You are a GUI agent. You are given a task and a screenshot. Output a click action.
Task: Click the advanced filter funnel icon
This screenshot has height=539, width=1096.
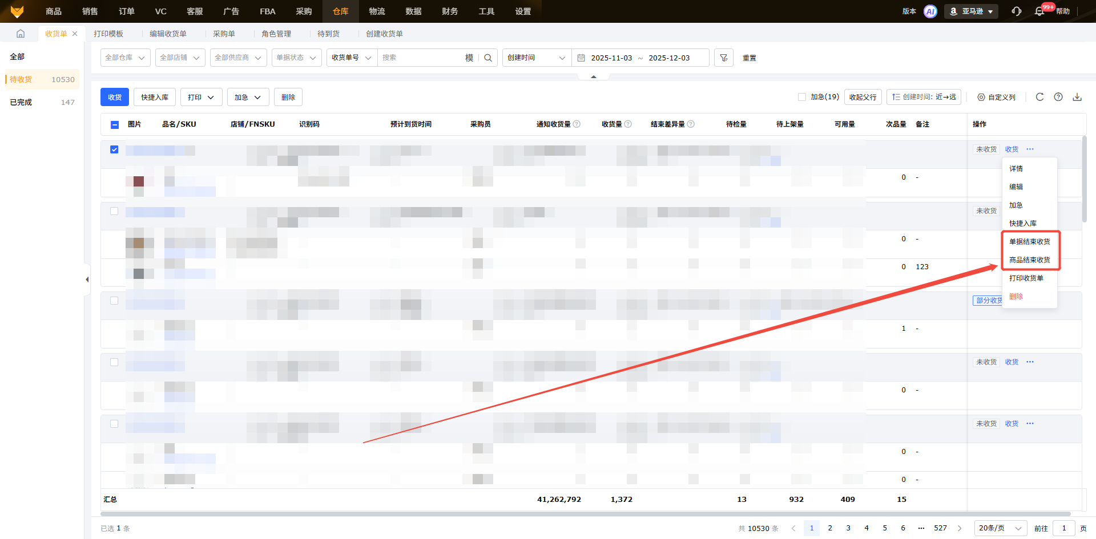point(724,58)
